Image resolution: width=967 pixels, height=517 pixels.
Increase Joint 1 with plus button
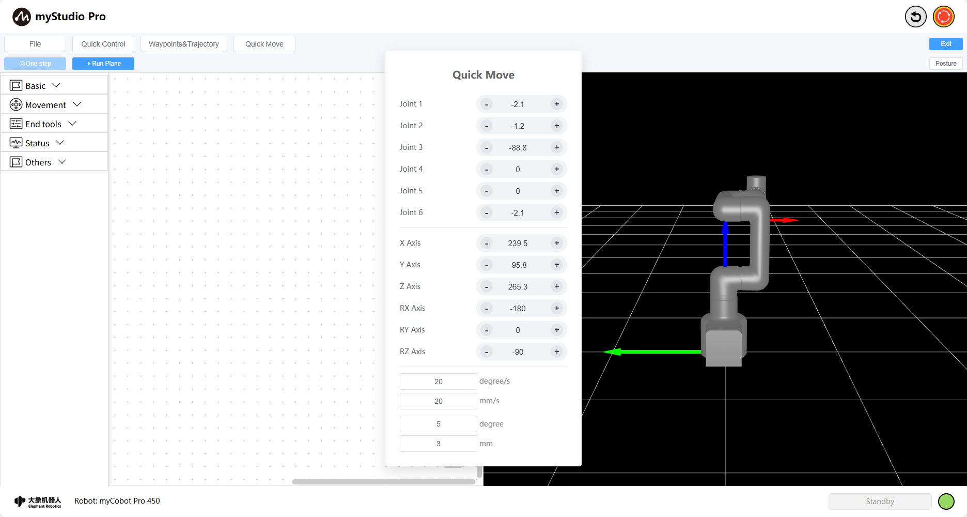pyautogui.click(x=556, y=104)
